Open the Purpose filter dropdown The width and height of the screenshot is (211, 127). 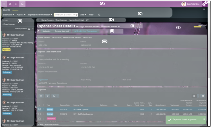(21, 14)
